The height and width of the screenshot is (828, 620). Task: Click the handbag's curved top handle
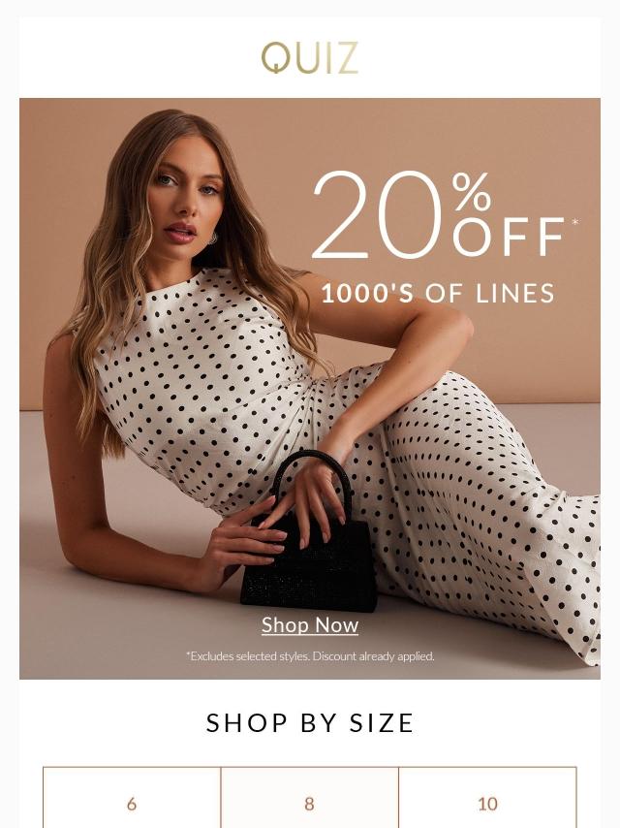(x=311, y=475)
